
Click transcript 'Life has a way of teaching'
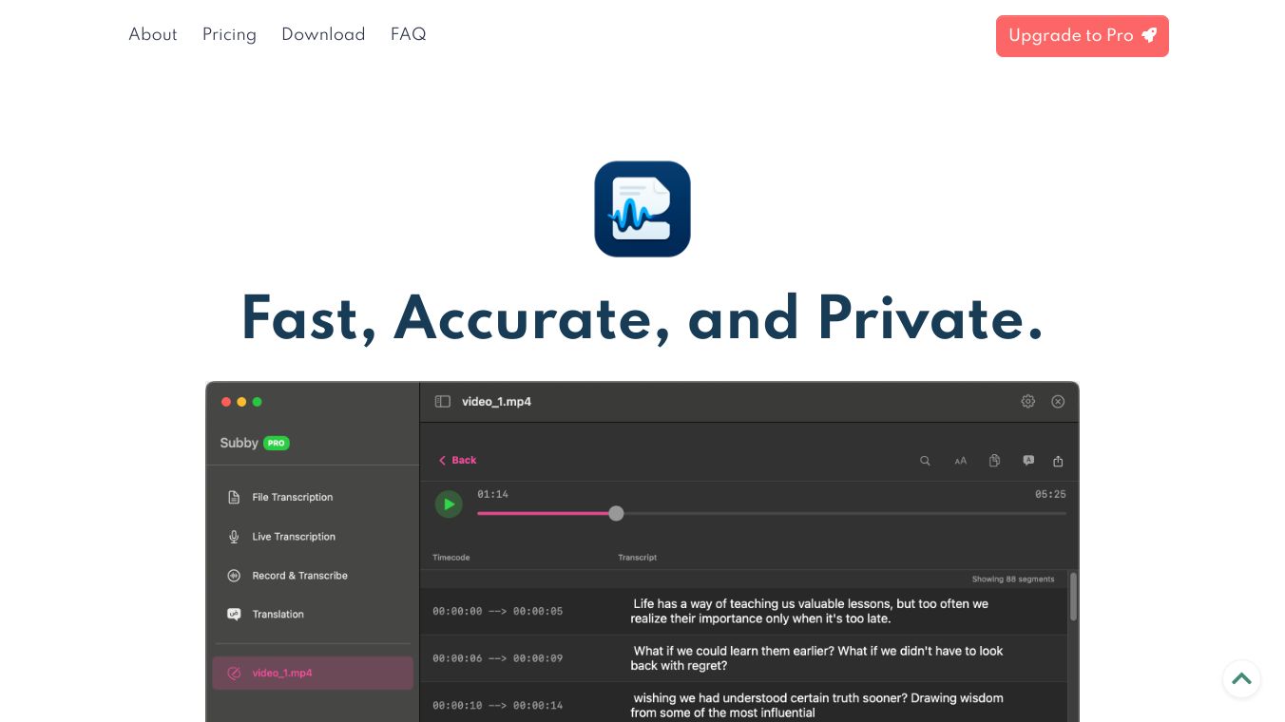coord(810,611)
